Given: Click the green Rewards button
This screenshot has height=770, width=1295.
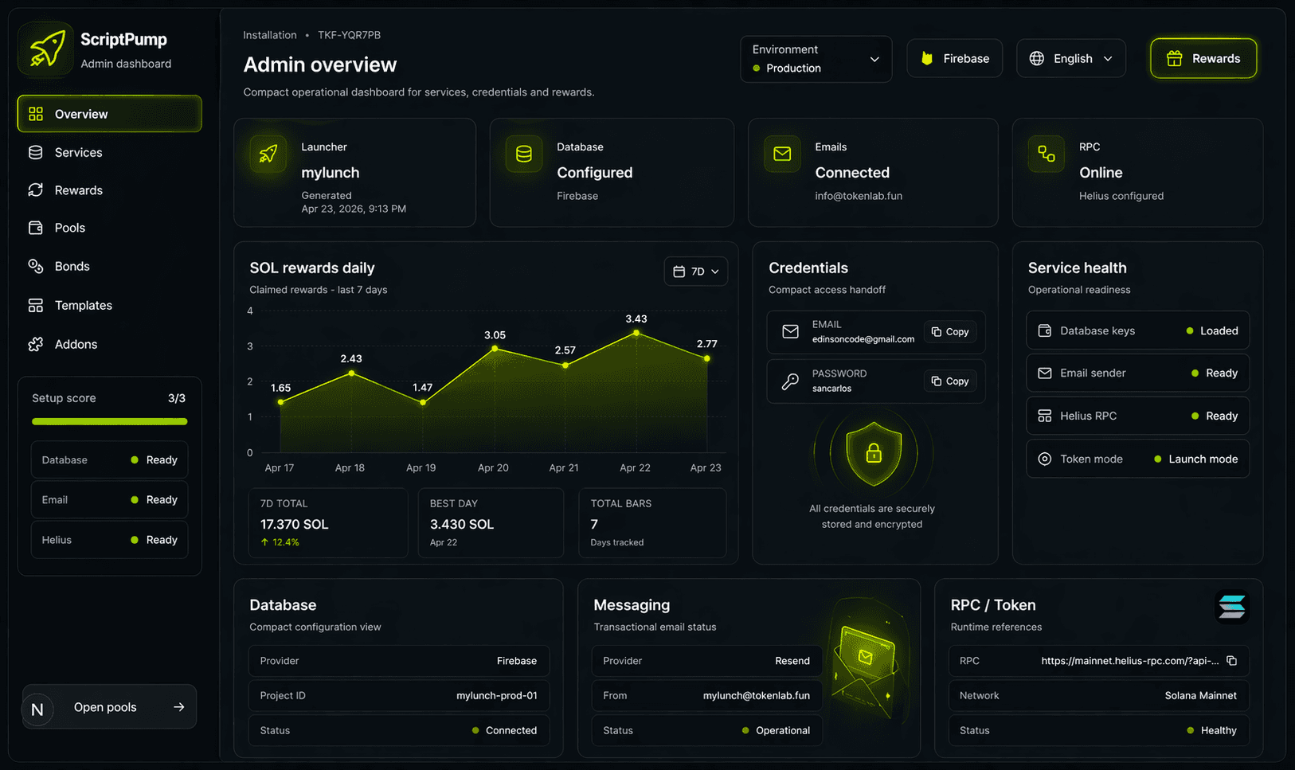Looking at the screenshot, I should coord(1203,59).
